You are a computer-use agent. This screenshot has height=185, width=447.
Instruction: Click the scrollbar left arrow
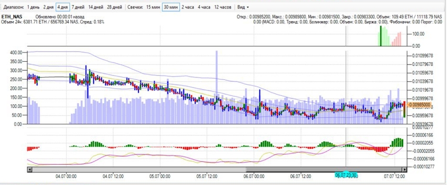point(30,170)
